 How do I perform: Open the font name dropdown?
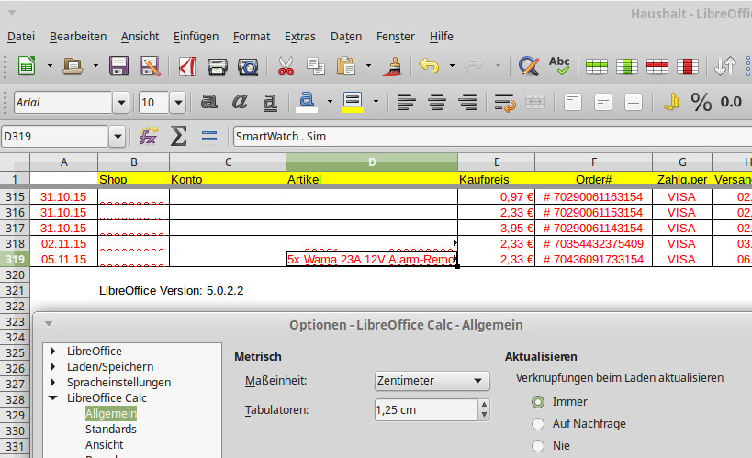pos(121,102)
